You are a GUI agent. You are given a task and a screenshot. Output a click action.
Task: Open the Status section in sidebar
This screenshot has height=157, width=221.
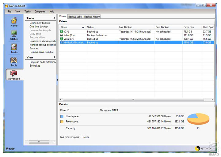[x=14, y=35]
